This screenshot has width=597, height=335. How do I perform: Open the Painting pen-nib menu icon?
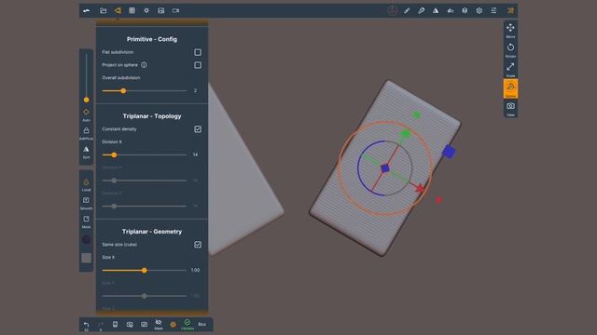tap(421, 10)
